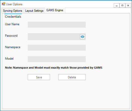Select the GAMS Engine tab
This screenshot has width=132, height=111.
55,10
